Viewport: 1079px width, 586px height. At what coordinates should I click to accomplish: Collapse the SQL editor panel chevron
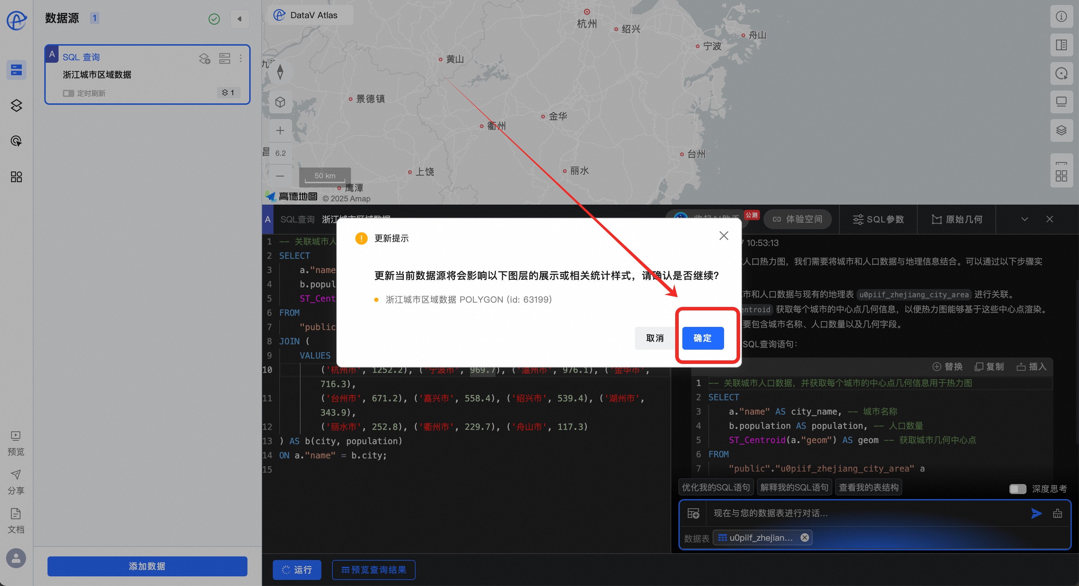[1024, 219]
